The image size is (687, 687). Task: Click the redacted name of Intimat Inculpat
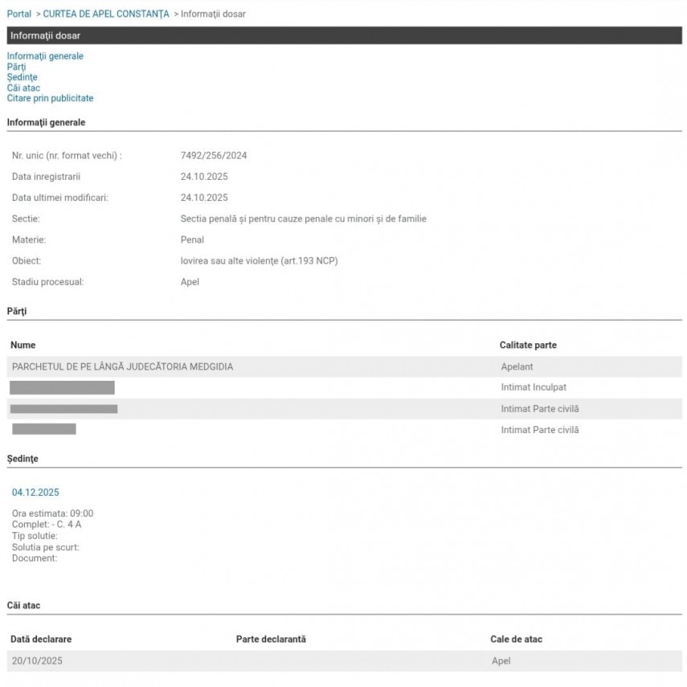(63, 387)
